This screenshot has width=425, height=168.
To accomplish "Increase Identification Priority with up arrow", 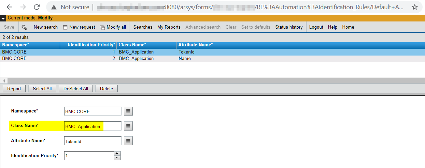I will [x=117, y=154].
